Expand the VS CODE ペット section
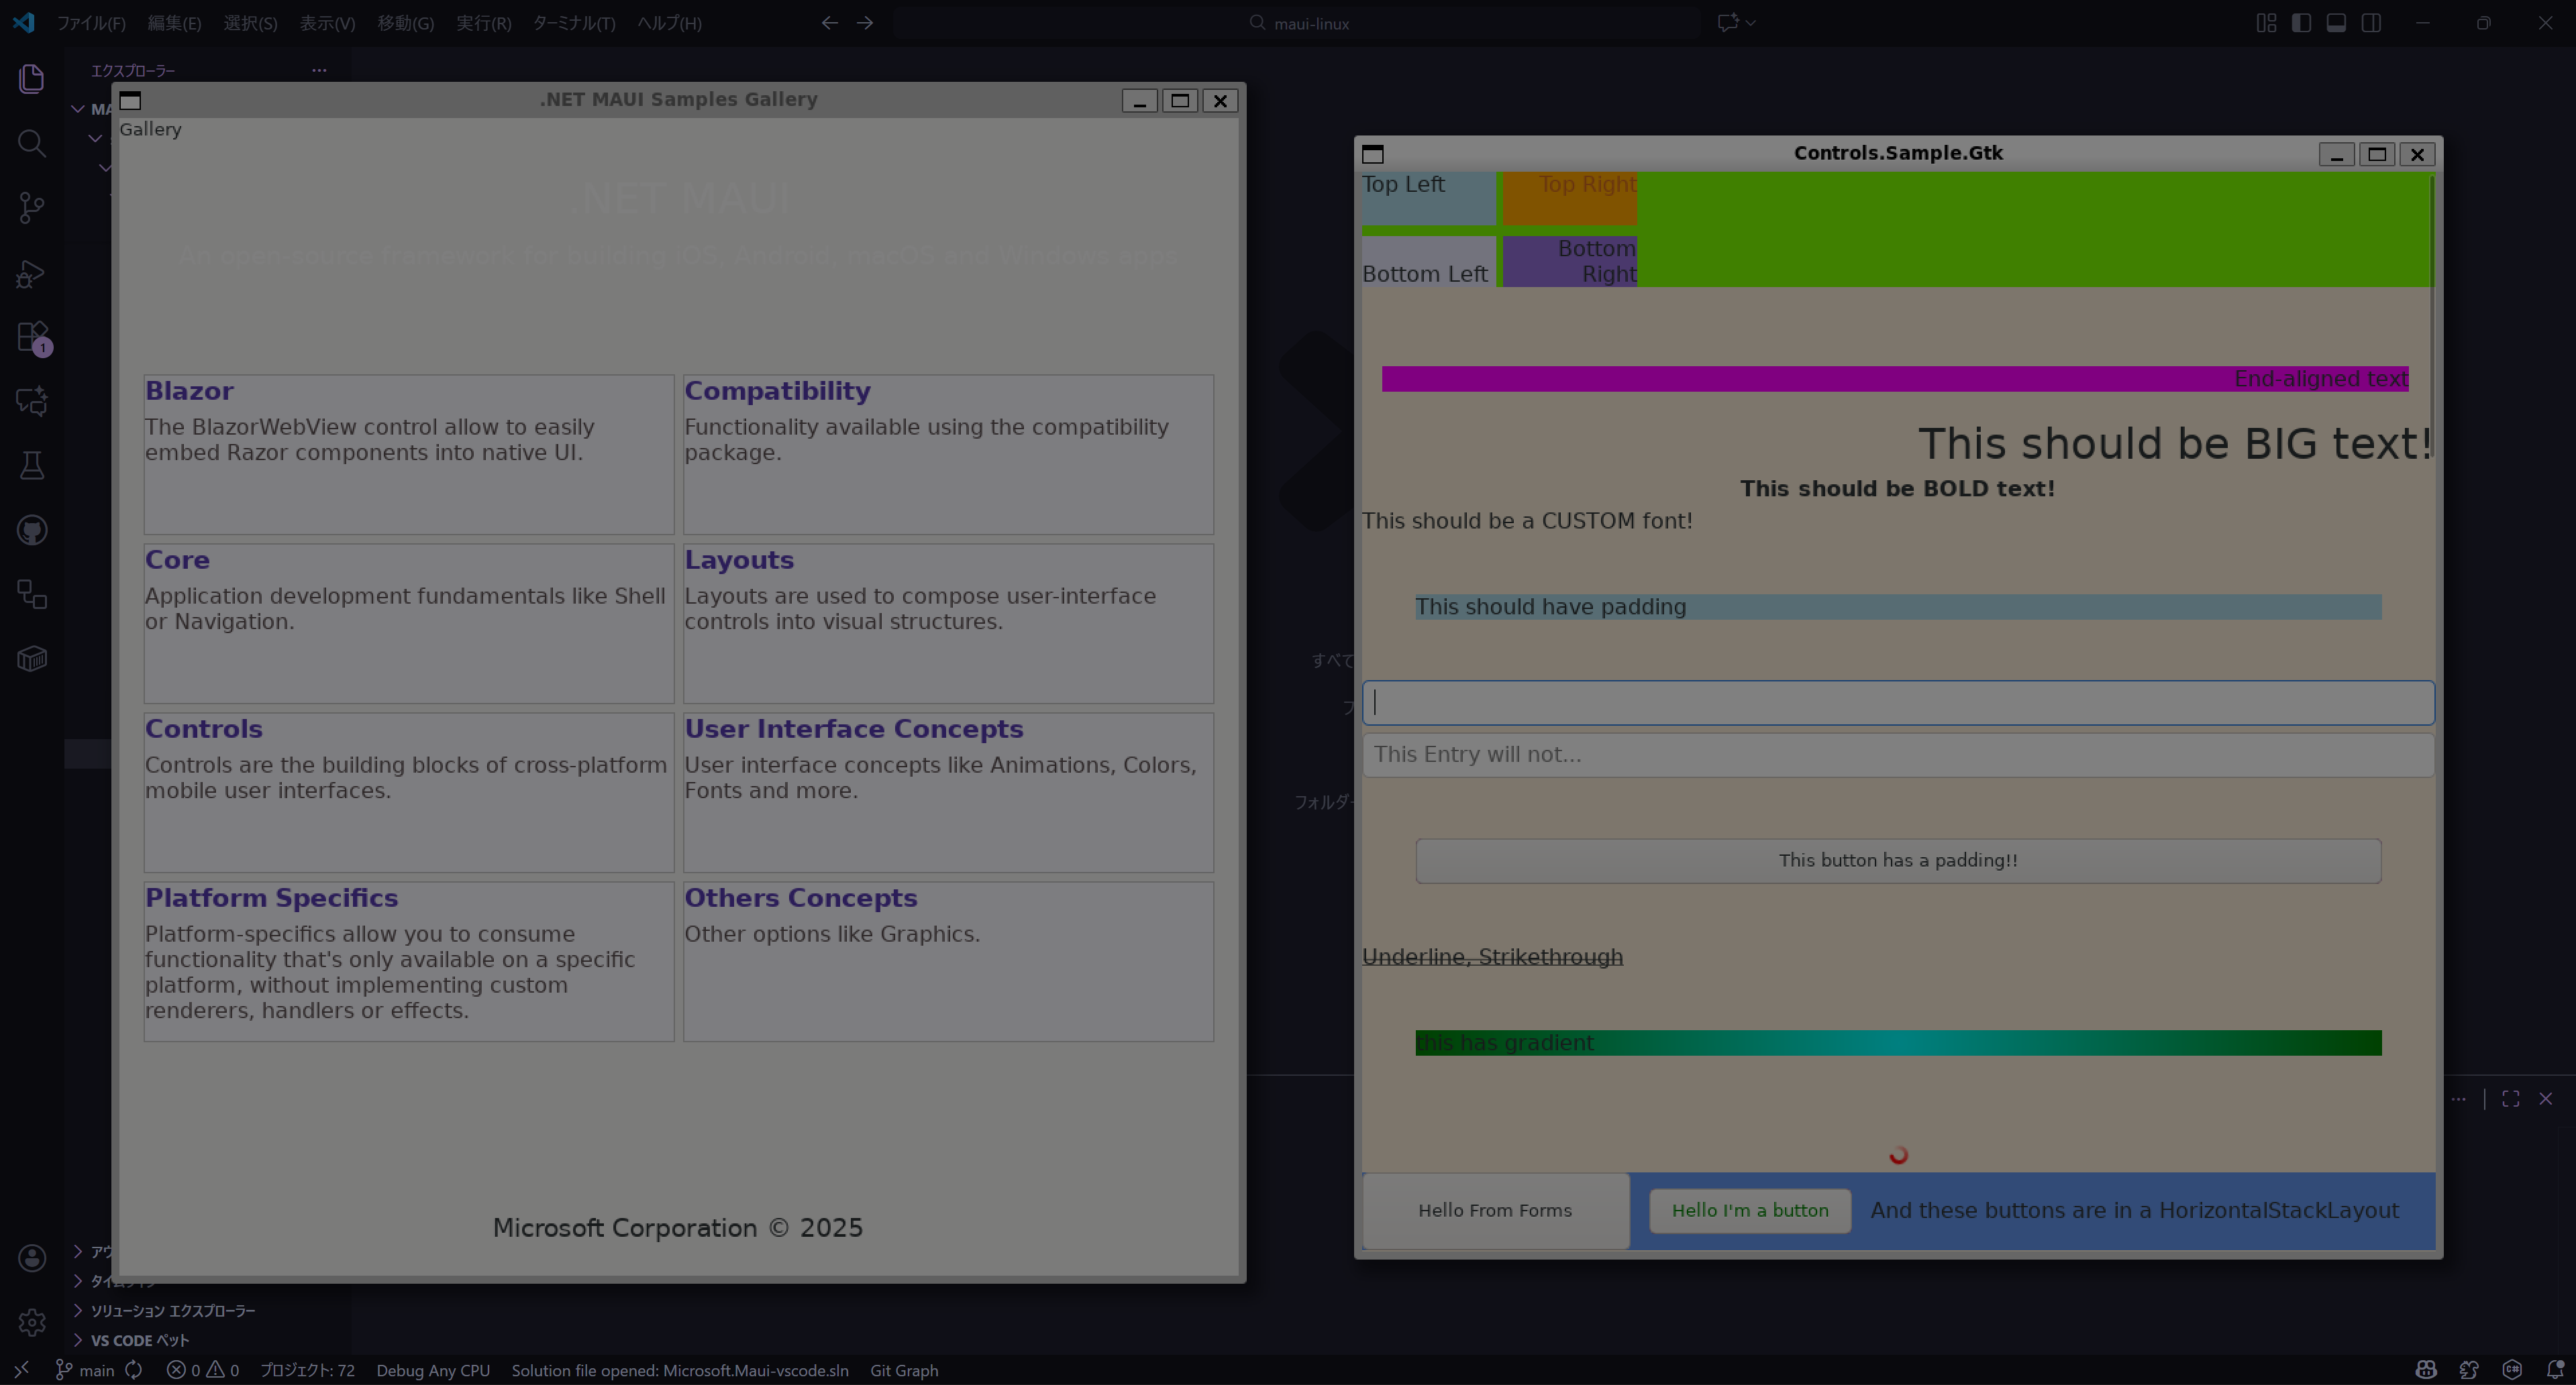Viewport: 2576px width, 1385px height. click(139, 1340)
